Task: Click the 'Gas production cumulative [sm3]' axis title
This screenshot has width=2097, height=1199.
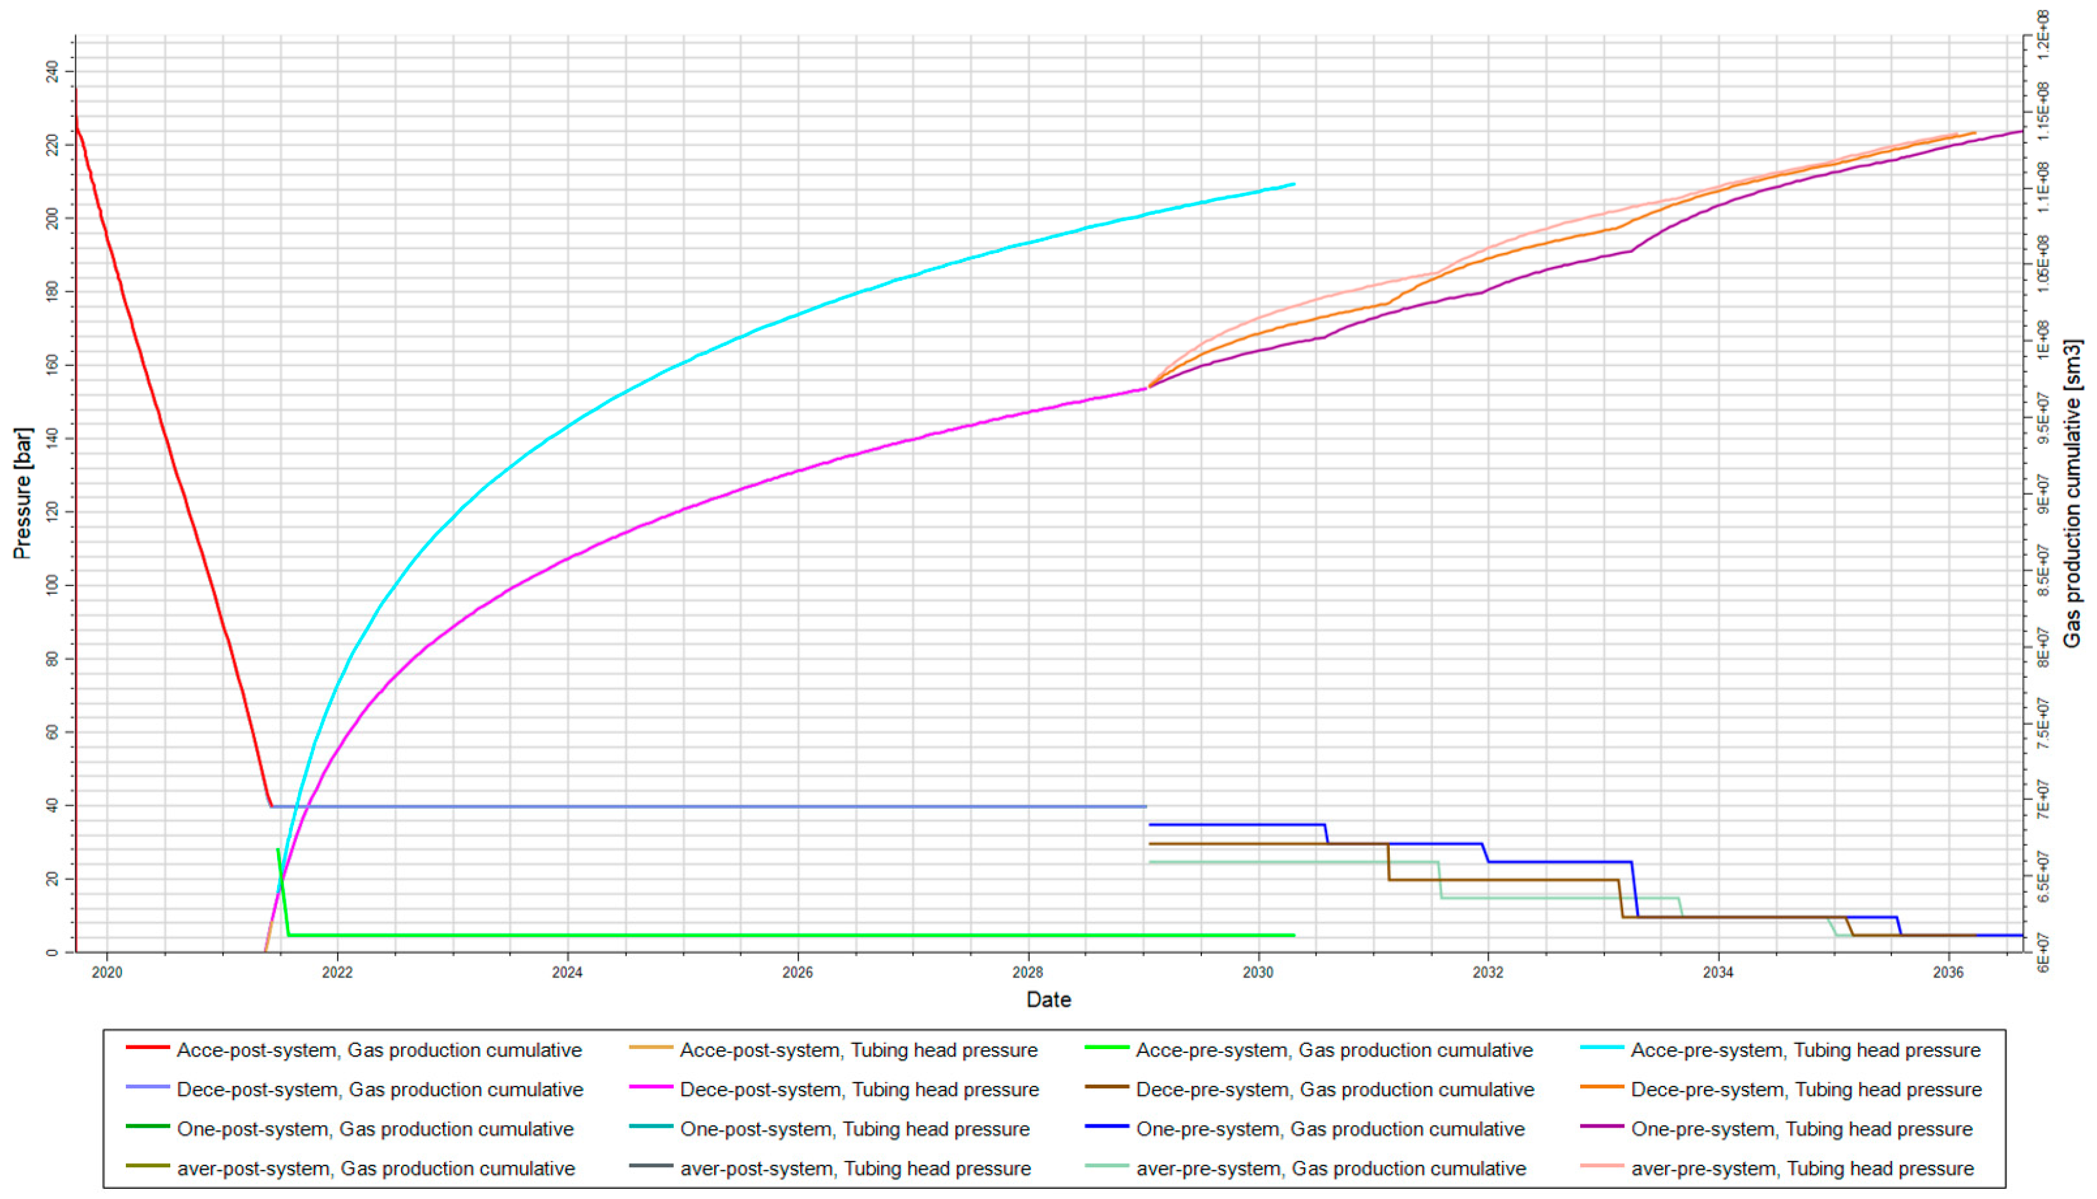Action: 2072,493
